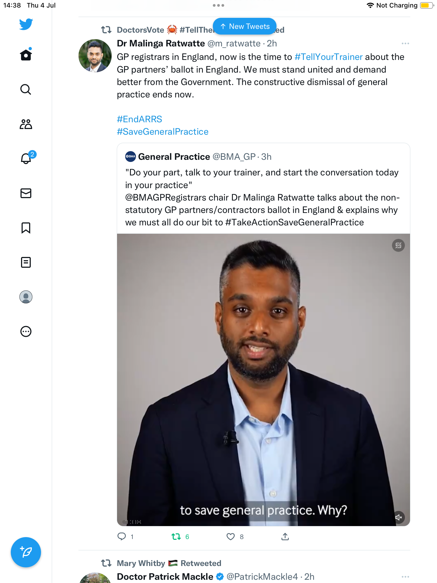Go to the Home timeline icon
437x583 pixels.
(26, 55)
